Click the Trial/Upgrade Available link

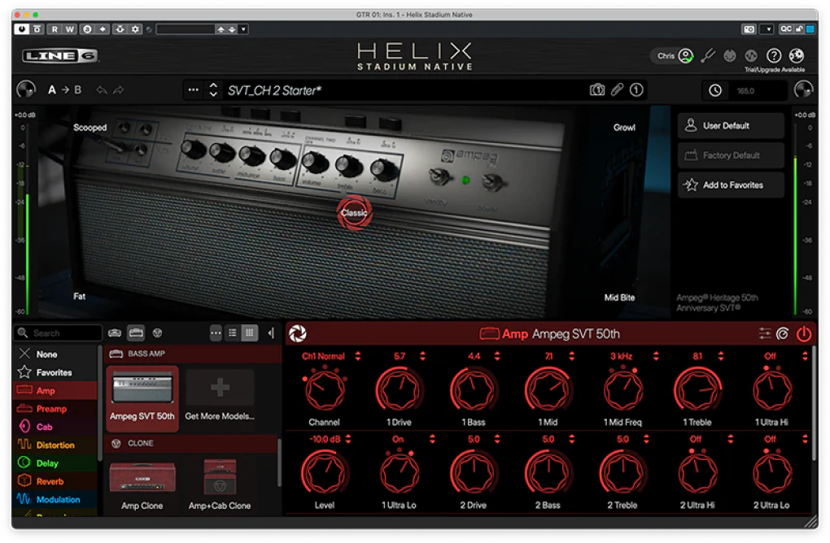click(775, 70)
